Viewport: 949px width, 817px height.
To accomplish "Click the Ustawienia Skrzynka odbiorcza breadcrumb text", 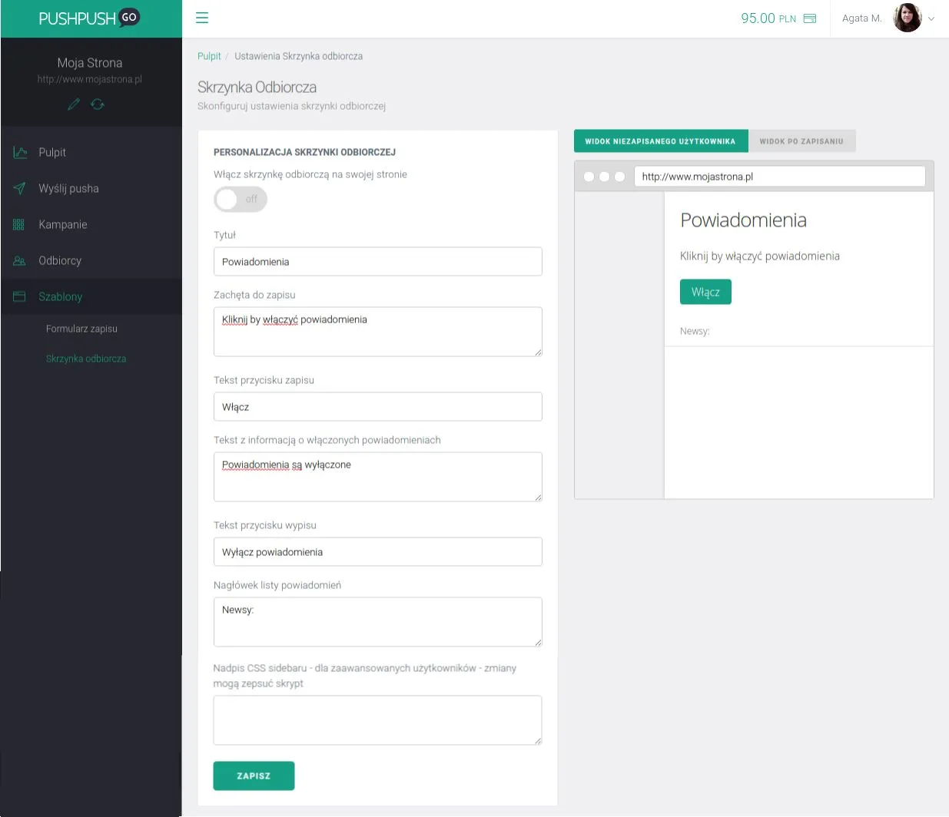I will click(x=299, y=56).
